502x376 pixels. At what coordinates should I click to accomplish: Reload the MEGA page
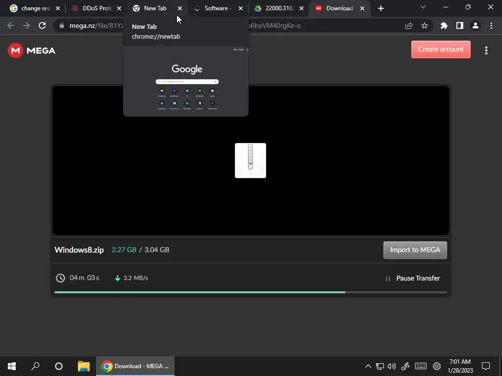(42, 25)
